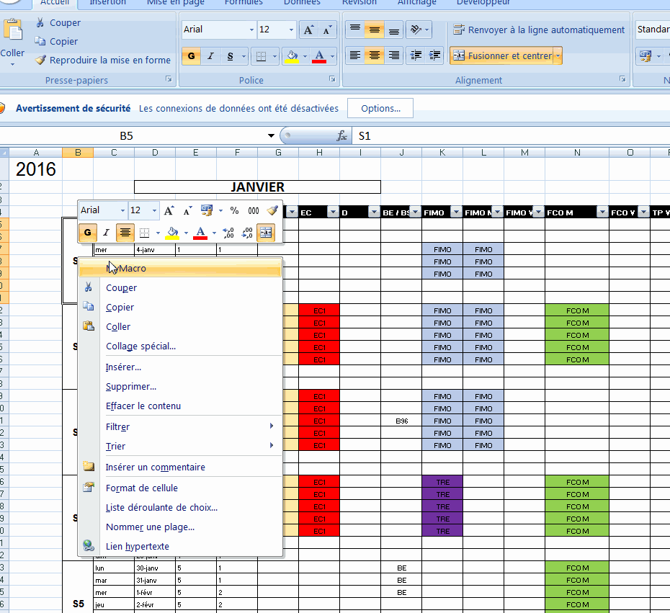
Task: Select column H header
Action: coord(319,153)
